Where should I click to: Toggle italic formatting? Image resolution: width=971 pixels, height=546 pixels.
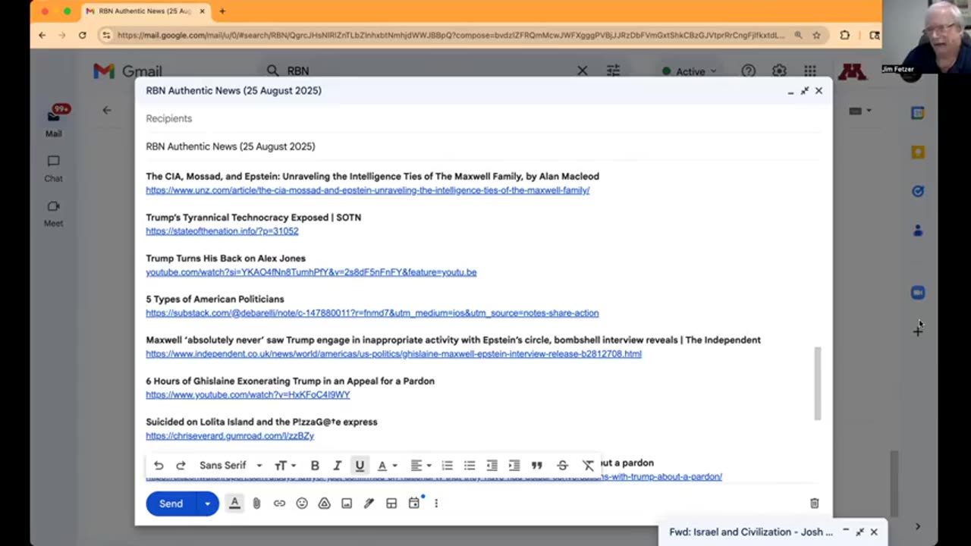[x=338, y=466]
